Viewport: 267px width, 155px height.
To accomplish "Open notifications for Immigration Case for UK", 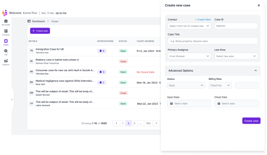I will click(x=102, y=51).
